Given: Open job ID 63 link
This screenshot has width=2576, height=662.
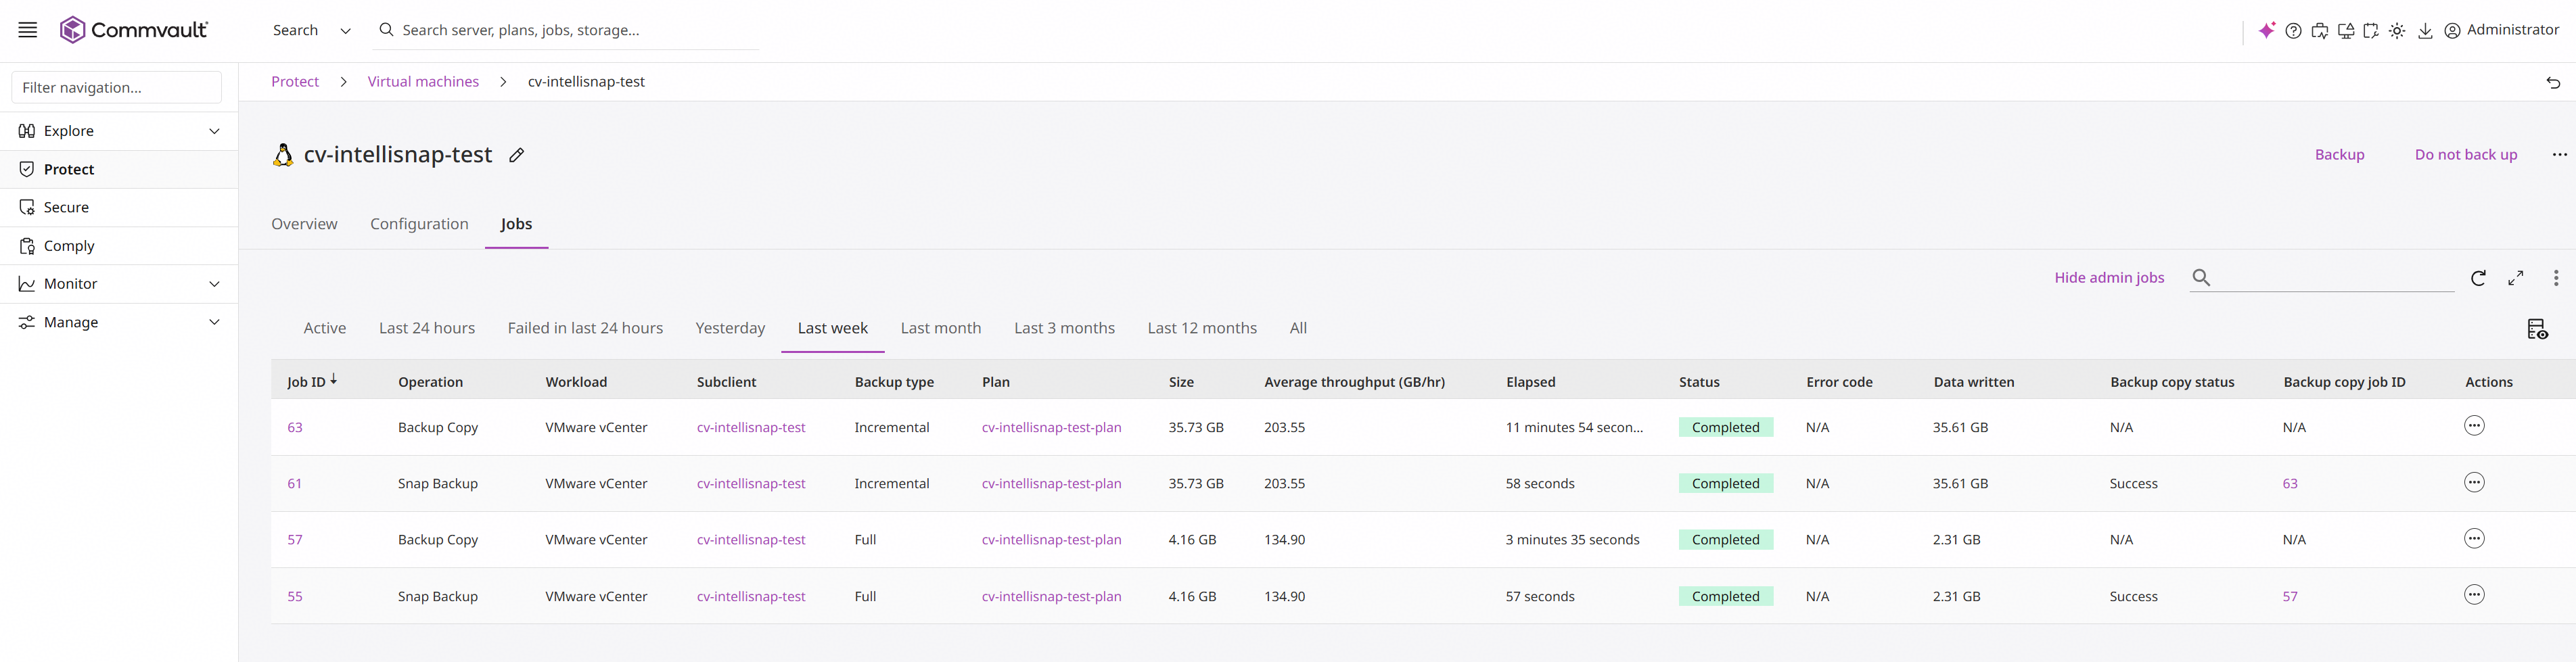Looking at the screenshot, I should [x=295, y=427].
